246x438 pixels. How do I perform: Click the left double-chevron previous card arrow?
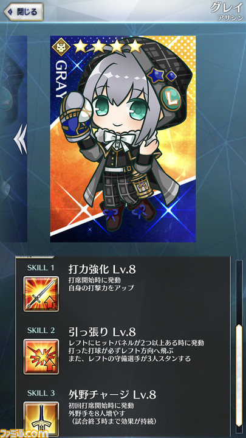[x=21, y=139]
